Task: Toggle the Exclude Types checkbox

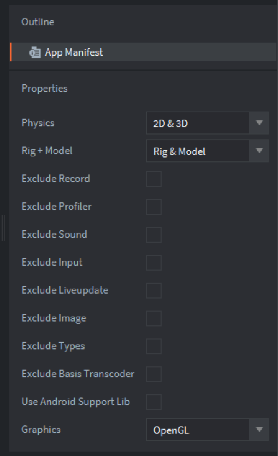Action: pyautogui.click(x=153, y=346)
